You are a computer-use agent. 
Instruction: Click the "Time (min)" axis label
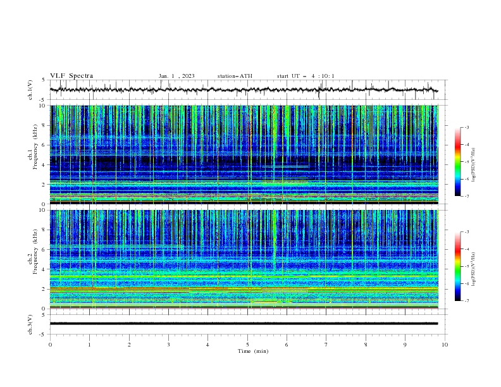[x=253, y=351]
